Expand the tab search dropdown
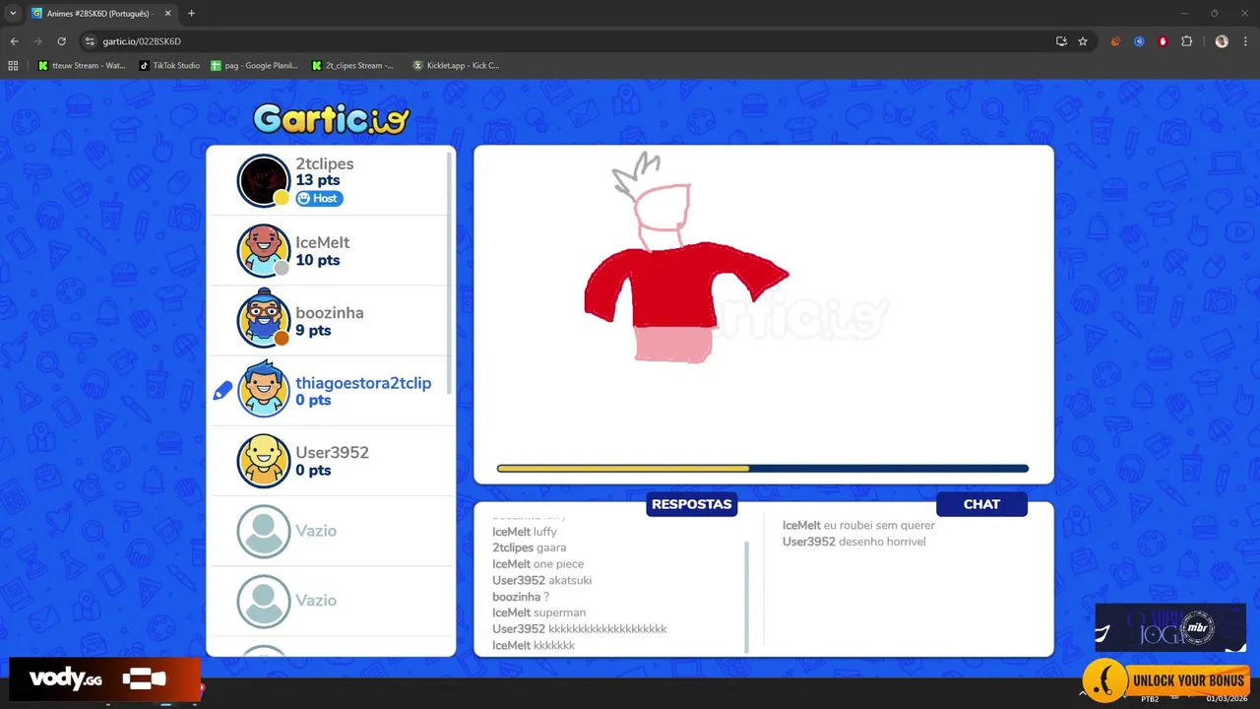This screenshot has width=1260, height=709. [x=13, y=14]
